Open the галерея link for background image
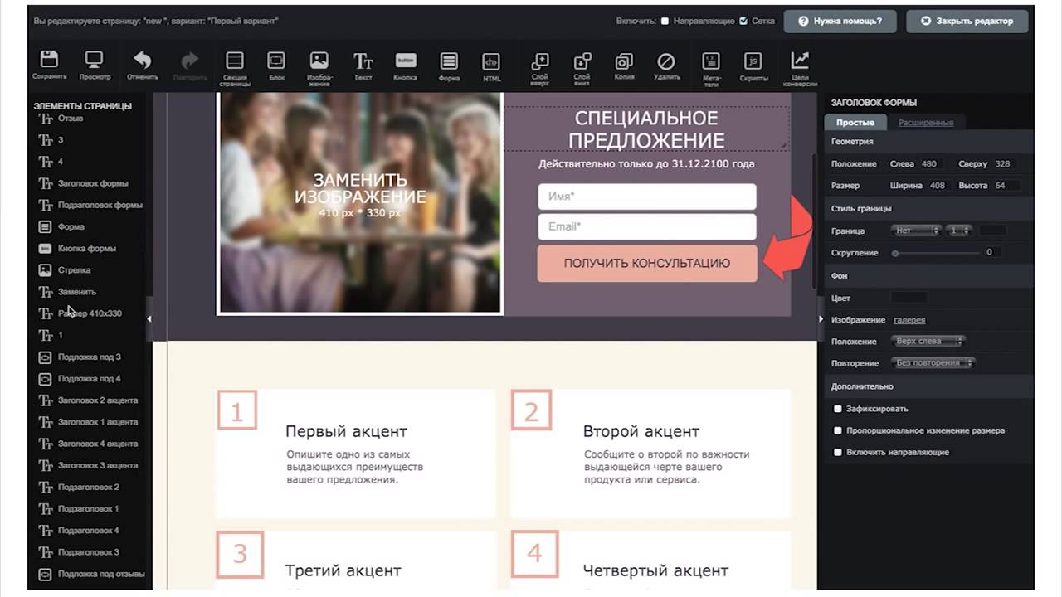 tap(909, 320)
